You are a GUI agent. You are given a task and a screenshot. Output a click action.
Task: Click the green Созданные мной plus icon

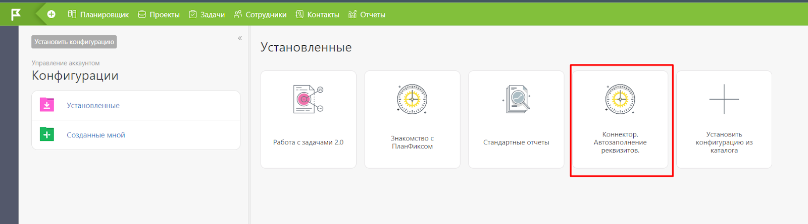(47, 134)
